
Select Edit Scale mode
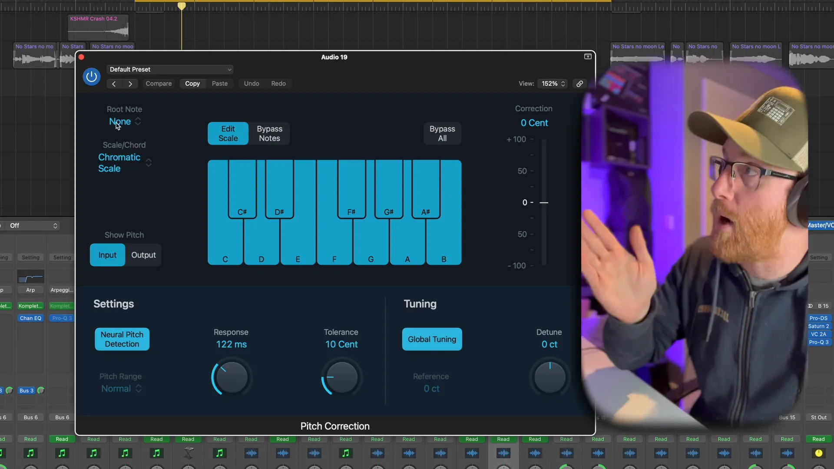(x=228, y=133)
